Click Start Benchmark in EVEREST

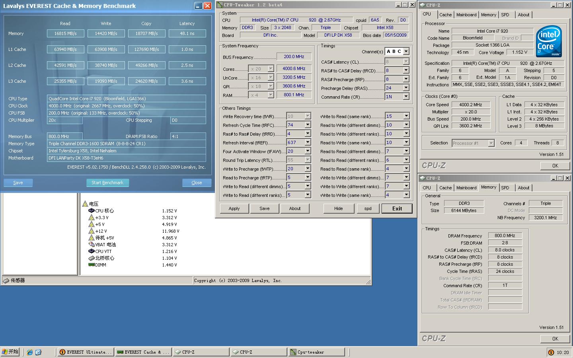click(x=107, y=183)
